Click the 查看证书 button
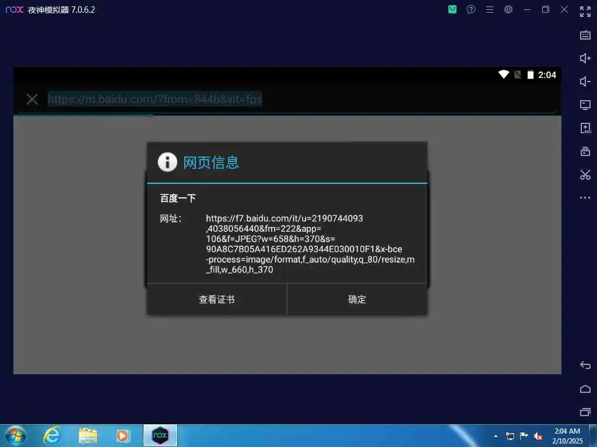The image size is (597, 447). [x=217, y=300]
